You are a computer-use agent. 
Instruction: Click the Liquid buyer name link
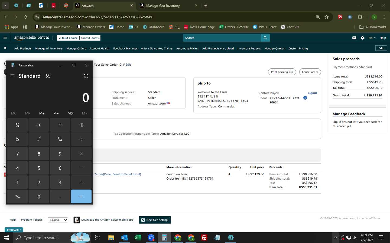312,93
